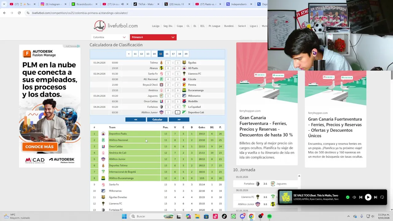This screenshot has height=221, width=393.
Task: Open the LaLiga nav link
Action: pyautogui.click(x=156, y=26)
